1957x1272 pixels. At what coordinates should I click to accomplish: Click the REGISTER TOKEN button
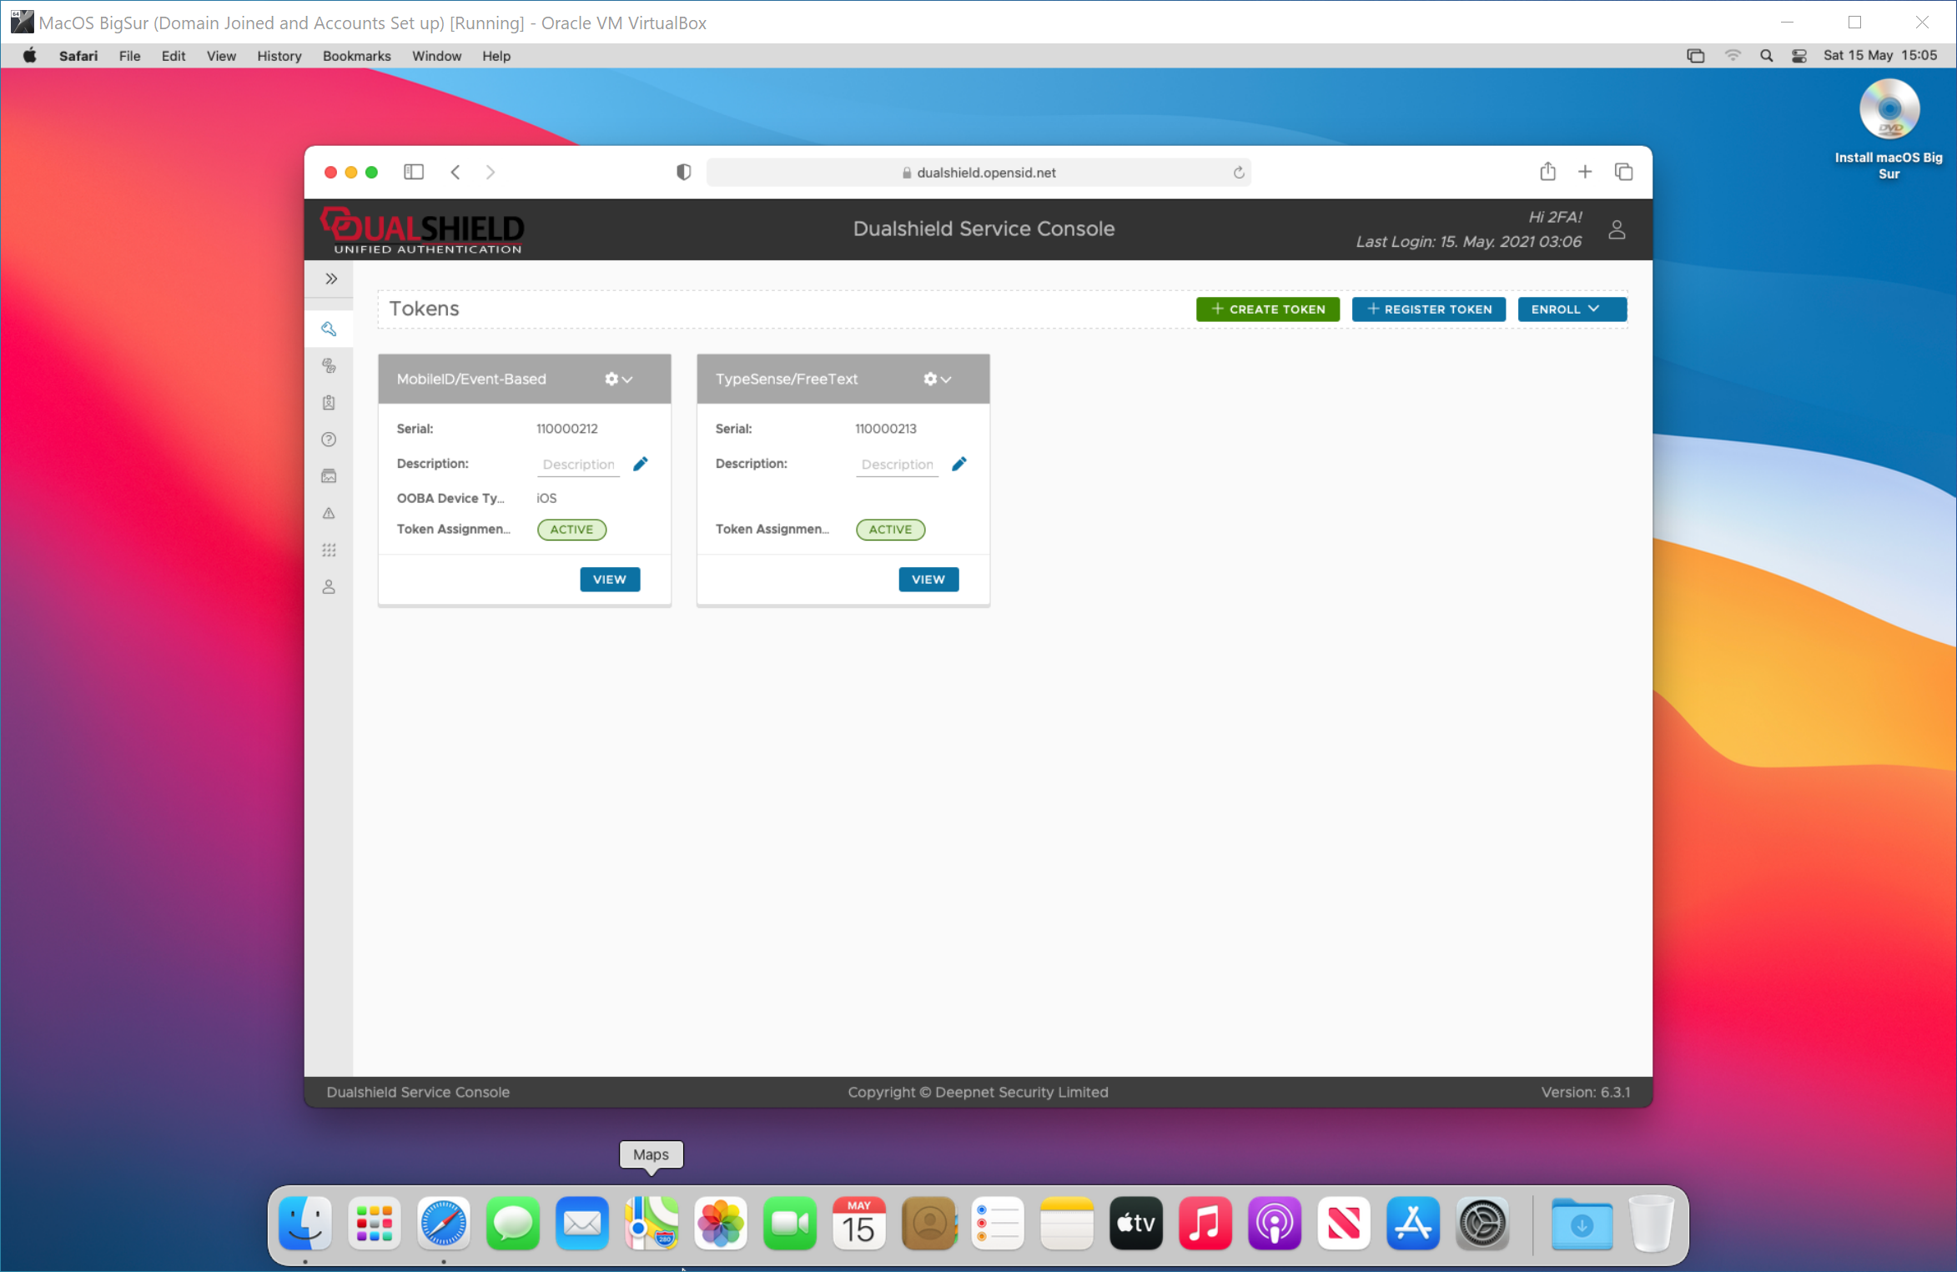1428,309
